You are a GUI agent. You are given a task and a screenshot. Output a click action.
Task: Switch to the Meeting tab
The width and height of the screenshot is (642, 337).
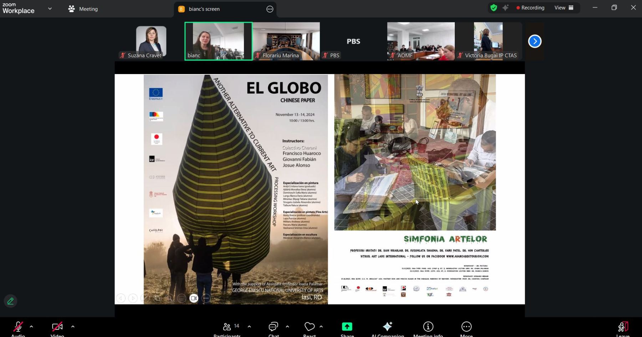tap(83, 9)
